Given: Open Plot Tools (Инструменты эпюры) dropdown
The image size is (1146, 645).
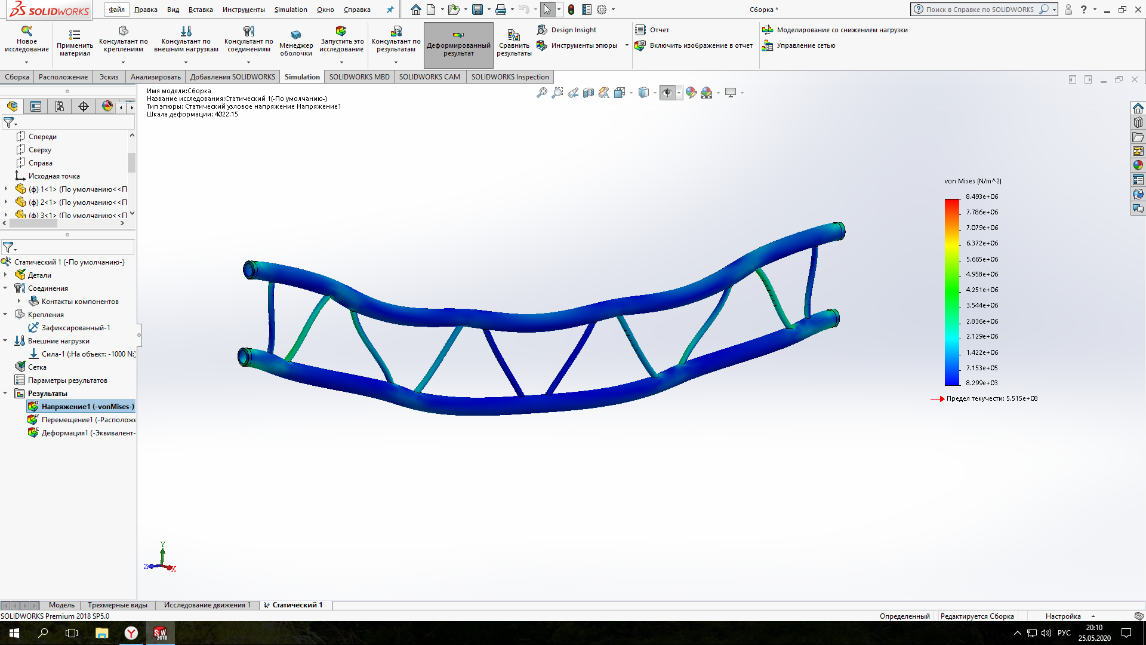Looking at the screenshot, I should tap(626, 45).
